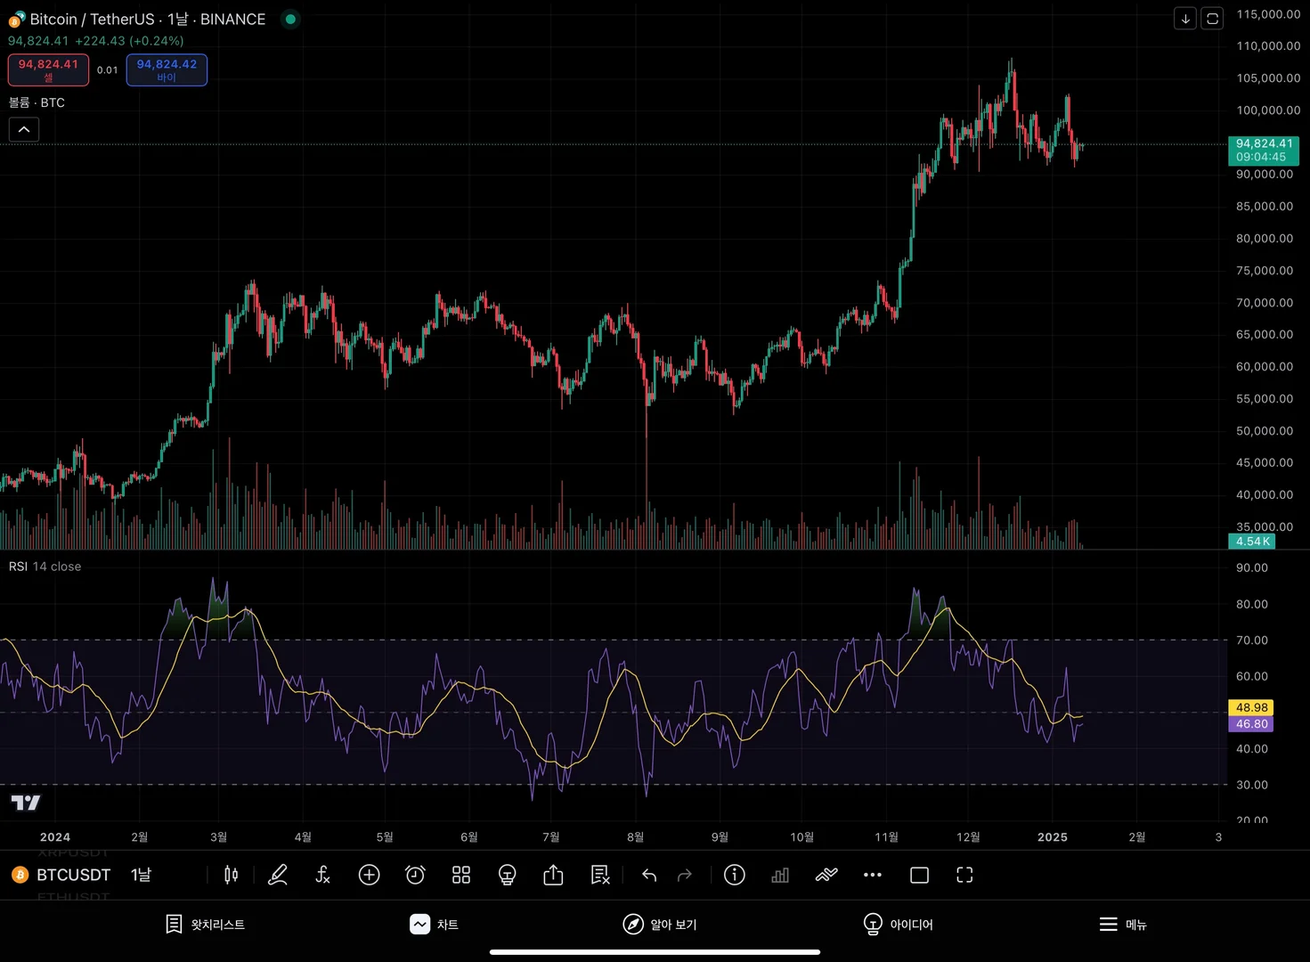Add a symbol to compare with the plus icon
1310x962 pixels.
click(369, 875)
